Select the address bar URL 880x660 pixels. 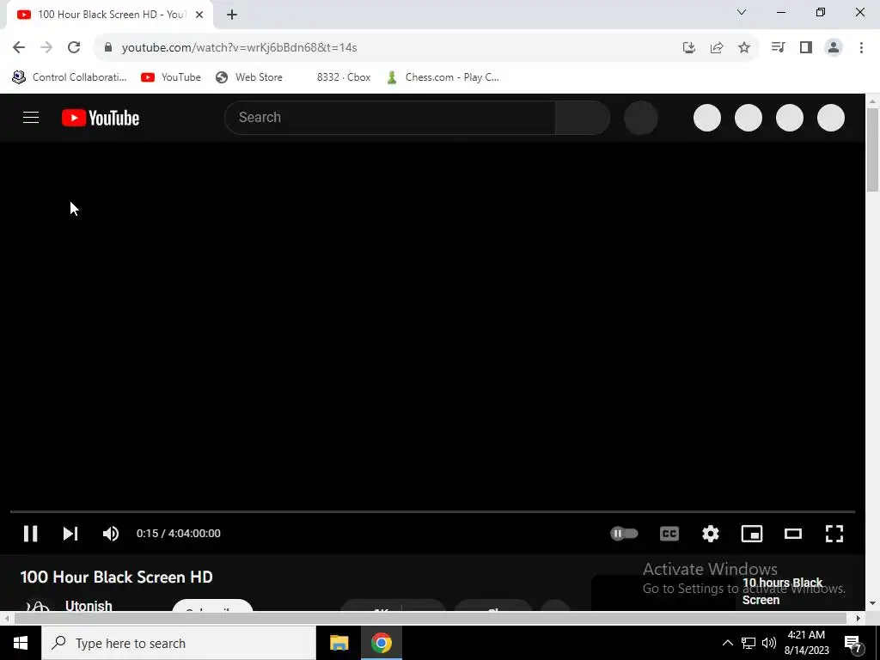point(240,47)
